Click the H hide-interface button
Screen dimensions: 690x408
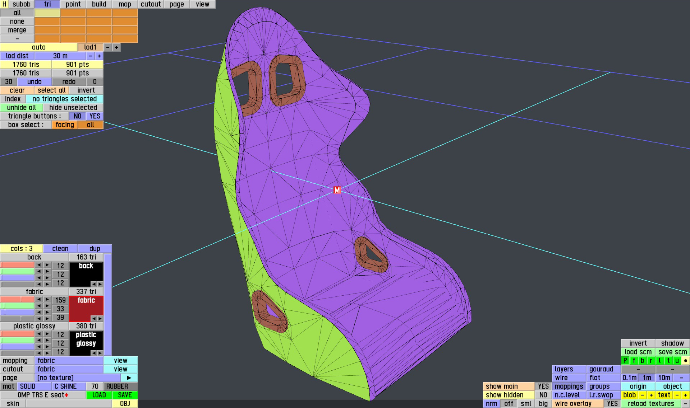[x=4, y=4]
